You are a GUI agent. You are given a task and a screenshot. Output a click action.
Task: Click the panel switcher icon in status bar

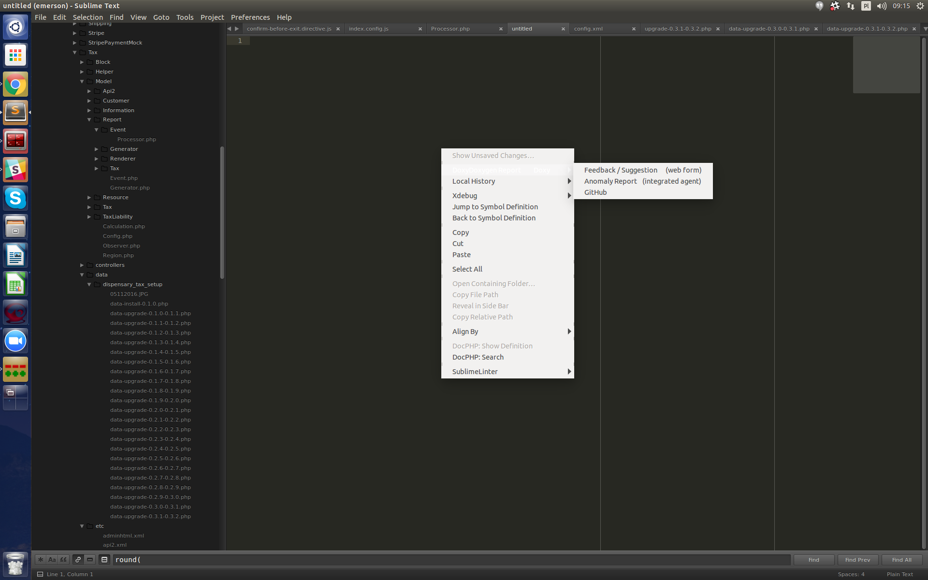(x=40, y=574)
